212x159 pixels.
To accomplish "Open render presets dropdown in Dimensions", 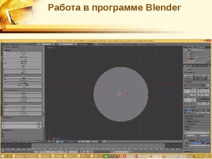I will tap(195, 85).
